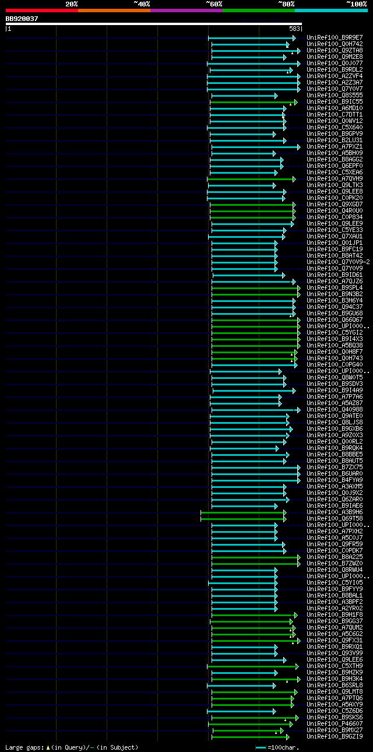The width and height of the screenshot is (373, 752).
Task: Open hit UniRef100_A7QVH9
Action: point(335,178)
